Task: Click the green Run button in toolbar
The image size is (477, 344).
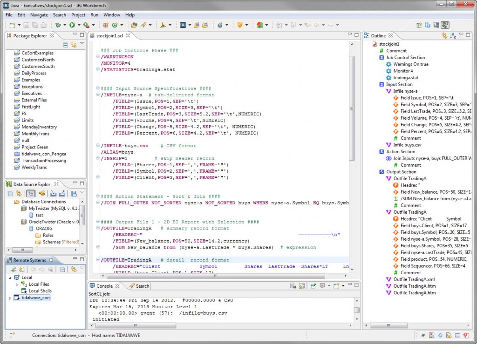Action: tap(72, 25)
